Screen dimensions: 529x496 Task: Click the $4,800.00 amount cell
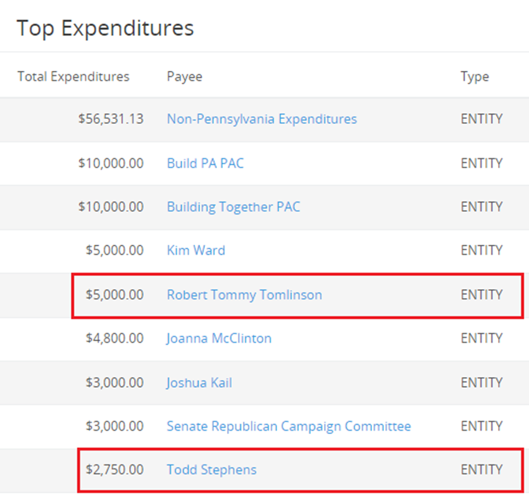point(115,338)
